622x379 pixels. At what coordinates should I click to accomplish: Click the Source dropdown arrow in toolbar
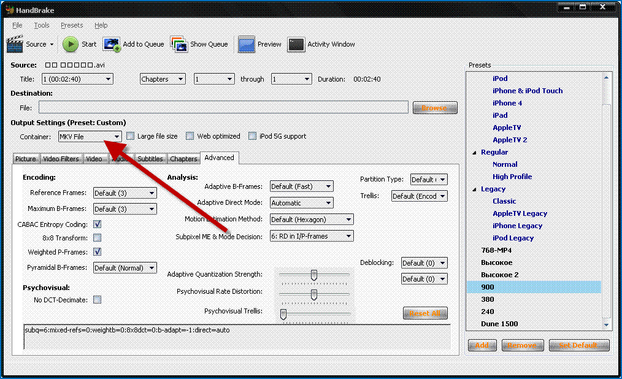pyautogui.click(x=52, y=44)
